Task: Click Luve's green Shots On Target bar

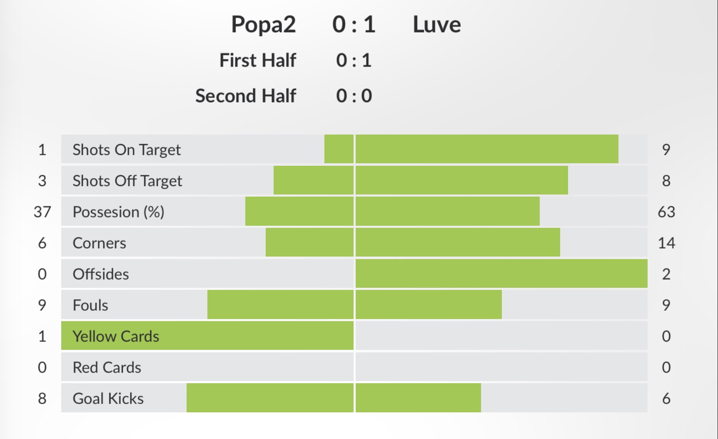Action: click(x=486, y=149)
